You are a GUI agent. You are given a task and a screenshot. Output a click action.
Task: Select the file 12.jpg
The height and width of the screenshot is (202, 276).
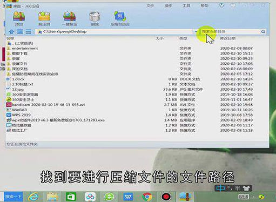[18, 89]
